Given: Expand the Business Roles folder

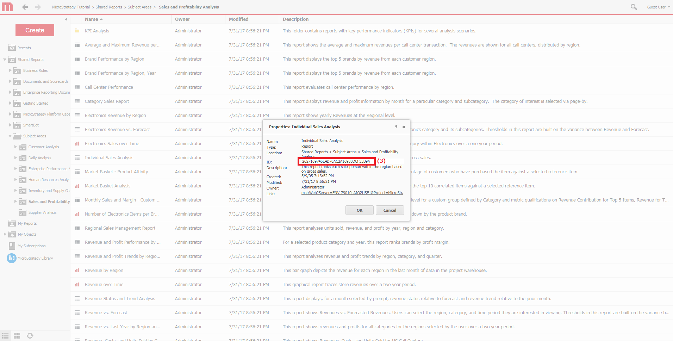Looking at the screenshot, I should [10, 70].
